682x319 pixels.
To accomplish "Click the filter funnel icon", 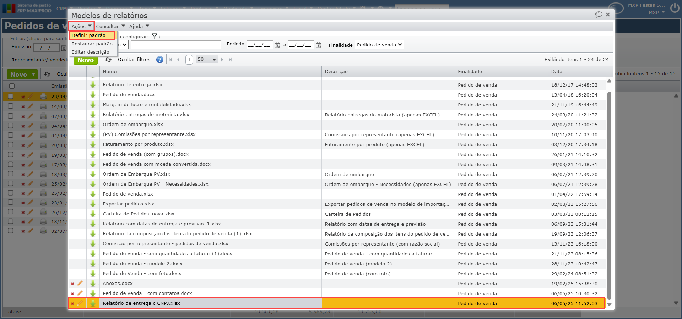I will [x=155, y=36].
